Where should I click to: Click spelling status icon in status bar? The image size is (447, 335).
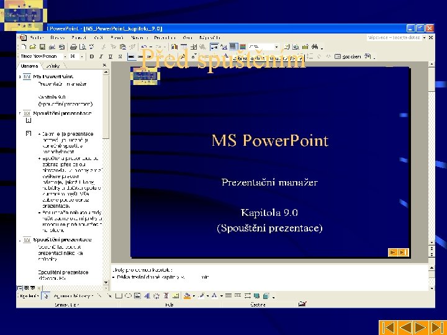[x=302, y=304]
